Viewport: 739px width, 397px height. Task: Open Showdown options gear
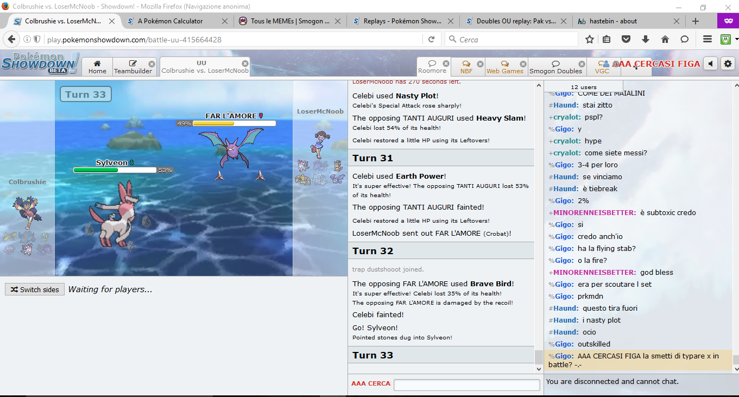pos(728,64)
